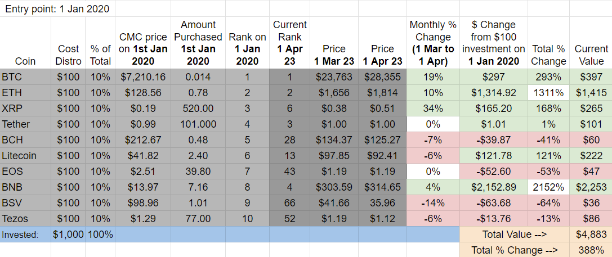Select the 388% total change cell
Viewport: 612px width, 257px height.
pyautogui.click(x=591, y=250)
